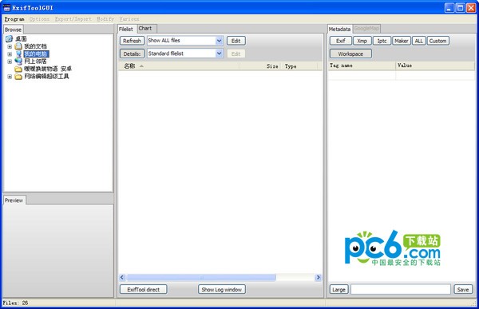Expand the Network Neighborhood tree node
Image resolution: width=479 pixels, height=309 pixels.
[10, 61]
